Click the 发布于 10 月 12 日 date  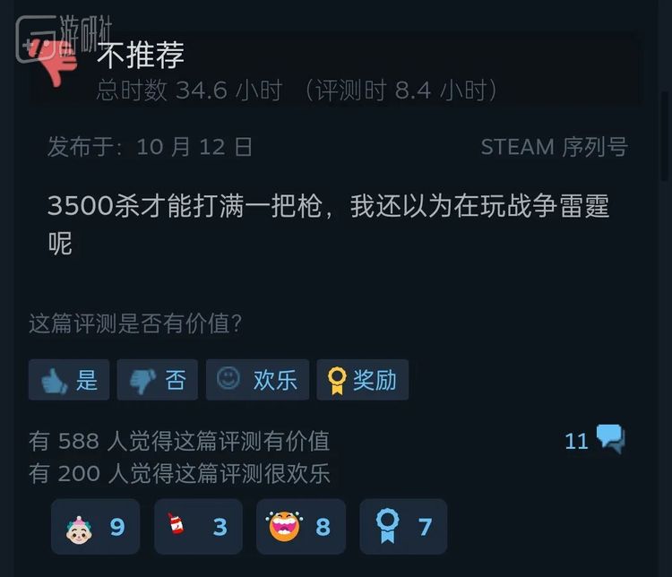point(150,147)
